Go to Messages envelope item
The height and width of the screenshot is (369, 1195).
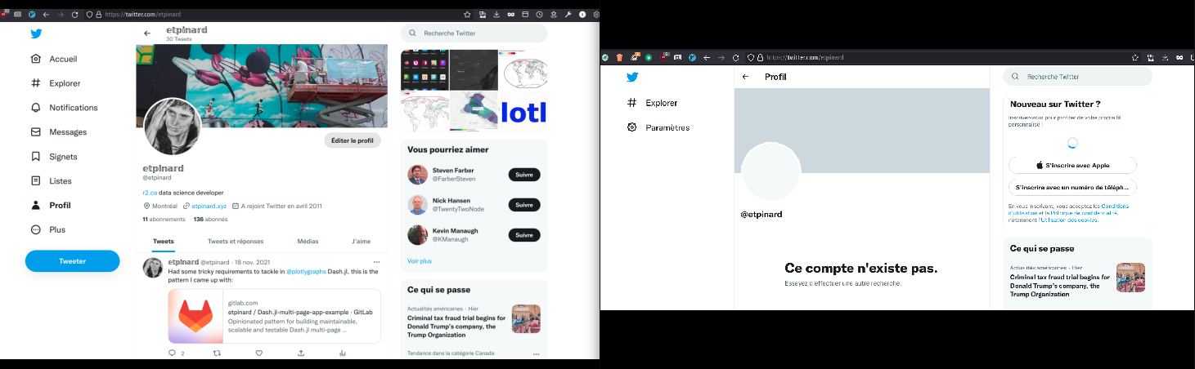point(67,132)
